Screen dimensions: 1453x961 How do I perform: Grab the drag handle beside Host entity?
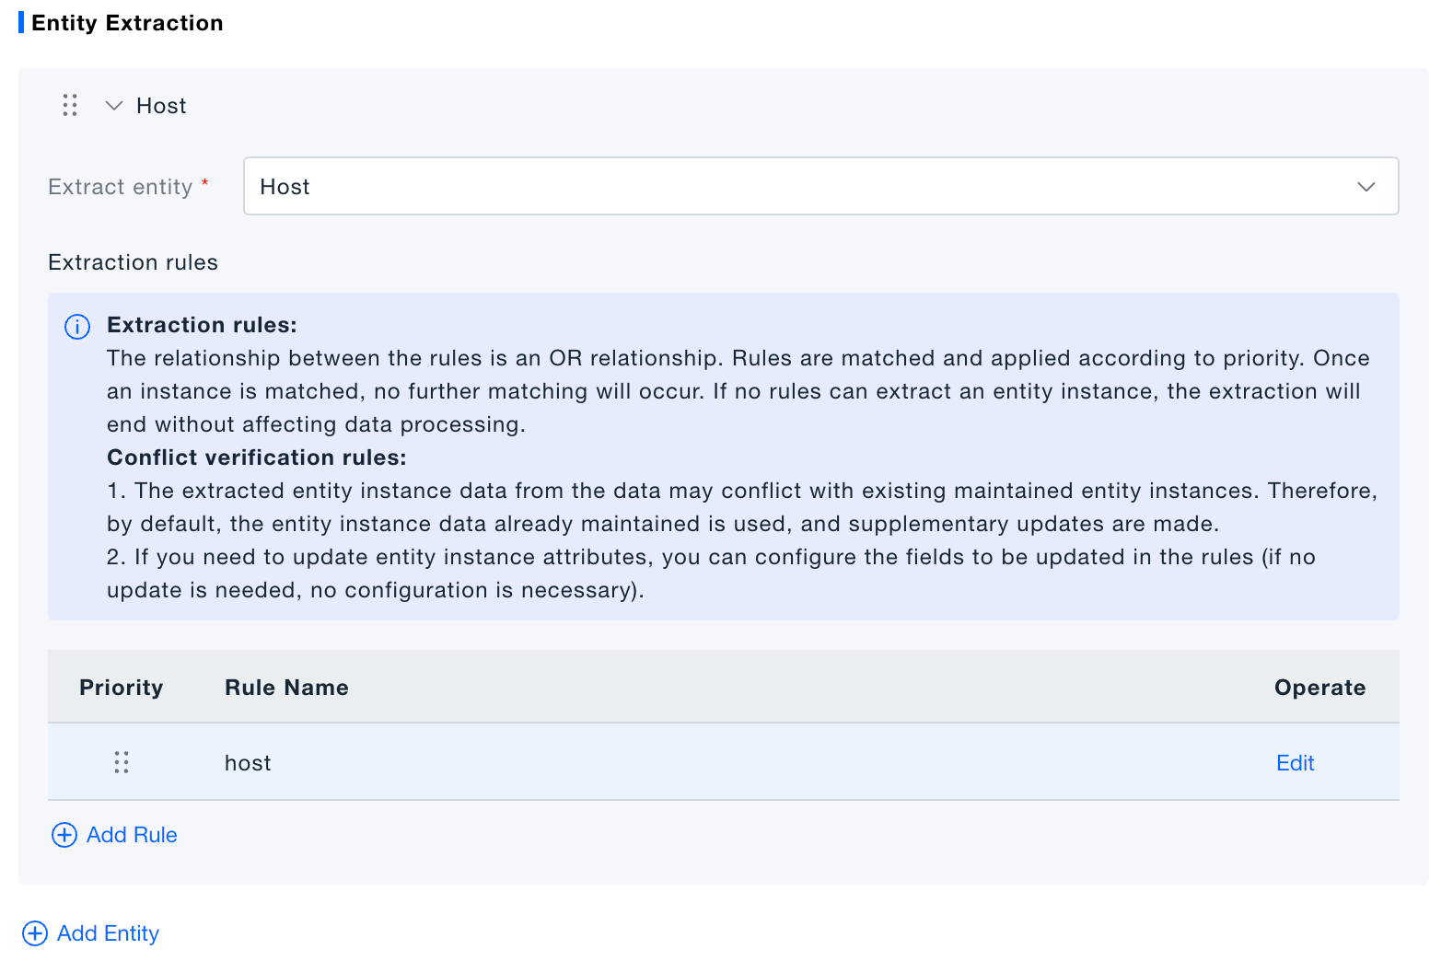click(x=70, y=105)
